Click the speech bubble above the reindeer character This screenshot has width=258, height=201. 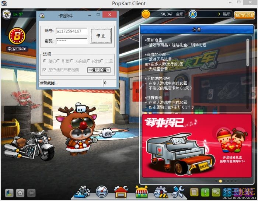81,109
